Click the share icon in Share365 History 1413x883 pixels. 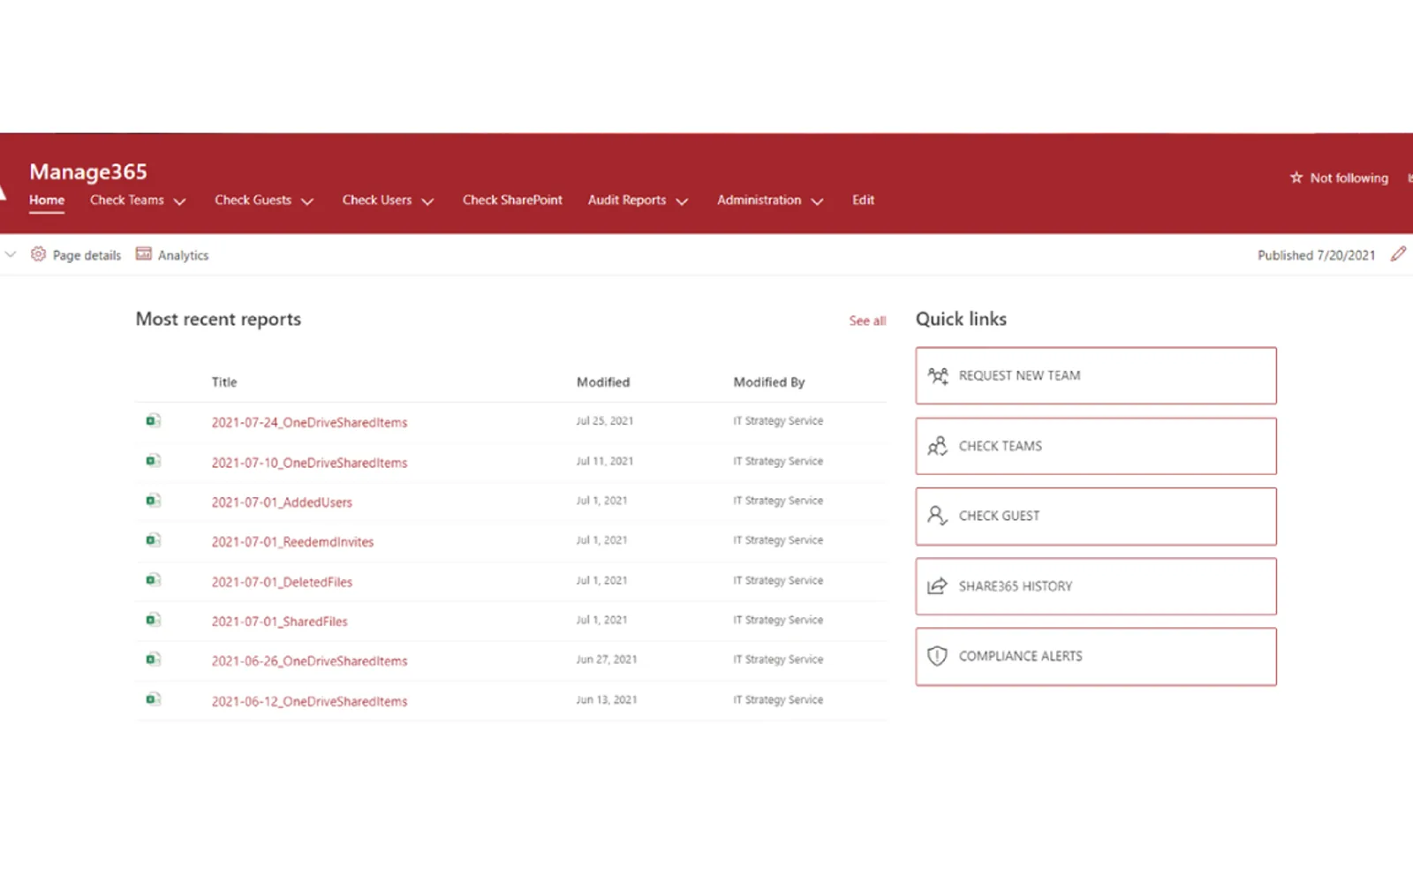coord(938,586)
